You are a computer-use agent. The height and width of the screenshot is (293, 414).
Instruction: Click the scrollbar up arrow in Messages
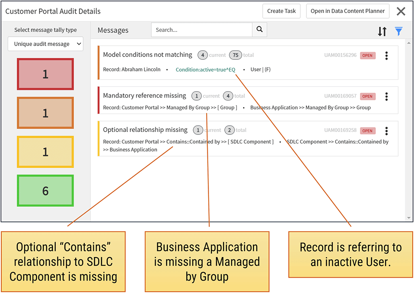[409, 43]
